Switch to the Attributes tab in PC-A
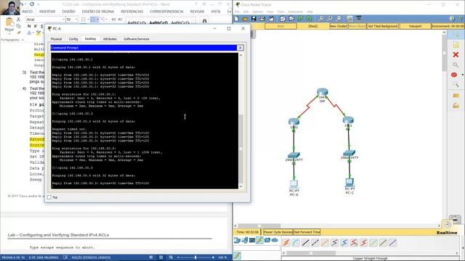The image size is (465, 261). point(110,38)
